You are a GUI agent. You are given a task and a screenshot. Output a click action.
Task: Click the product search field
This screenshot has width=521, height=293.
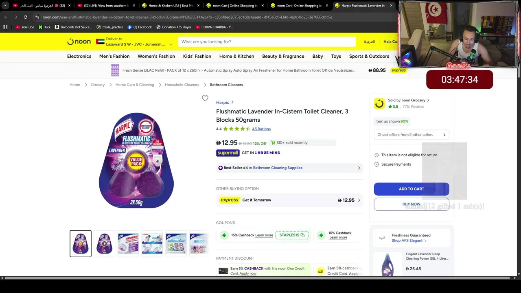266,42
